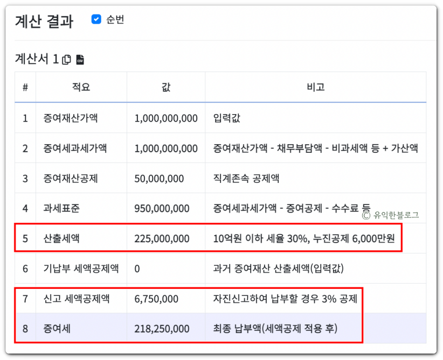The height and width of the screenshot is (360, 443).
Task: Select the 값 column header
Action: (x=166, y=87)
